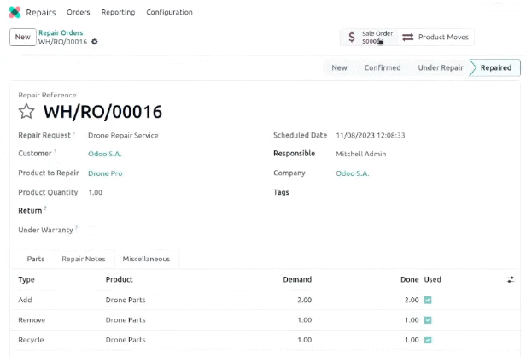526x357 pixels.
Task: Open the Drone Pro product link
Action: [x=105, y=173]
